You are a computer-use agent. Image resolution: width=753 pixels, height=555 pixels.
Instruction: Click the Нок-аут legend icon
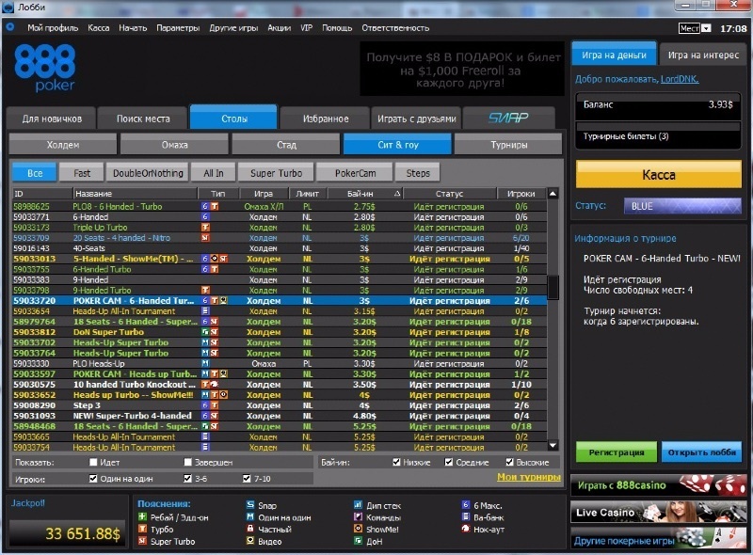pos(466,530)
